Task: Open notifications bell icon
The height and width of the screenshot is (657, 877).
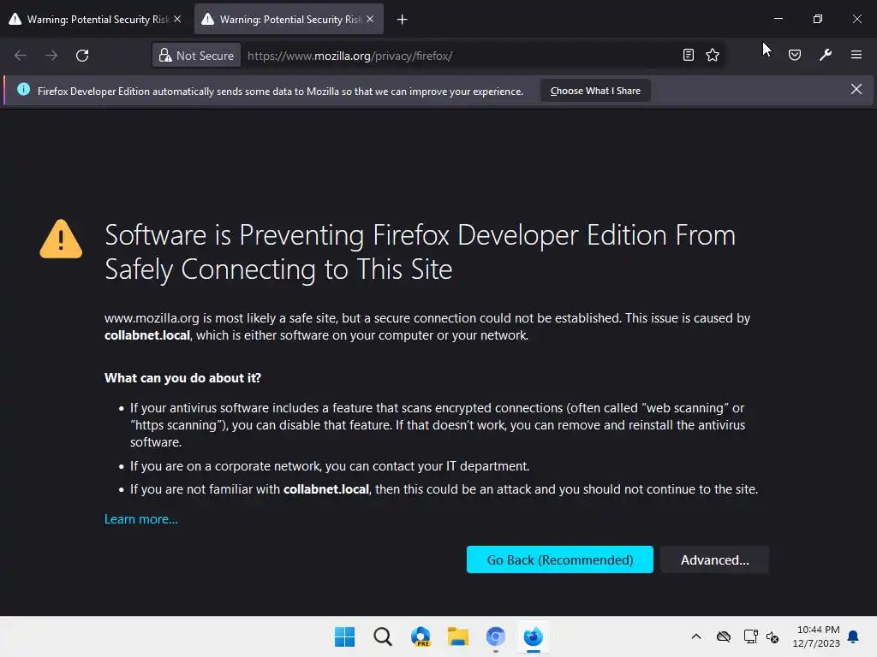Action: [x=854, y=636]
